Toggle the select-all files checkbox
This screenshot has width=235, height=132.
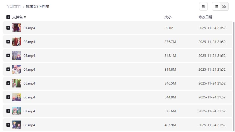point(8,17)
